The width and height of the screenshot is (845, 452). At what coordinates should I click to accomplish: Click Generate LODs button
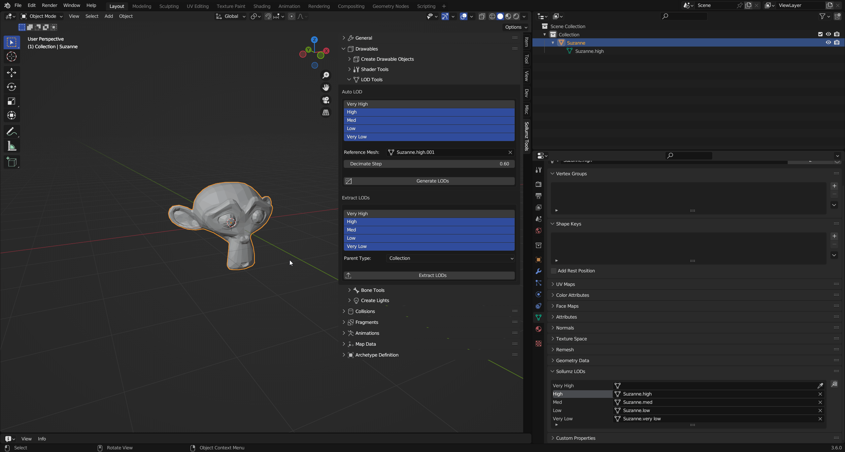[x=429, y=181]
